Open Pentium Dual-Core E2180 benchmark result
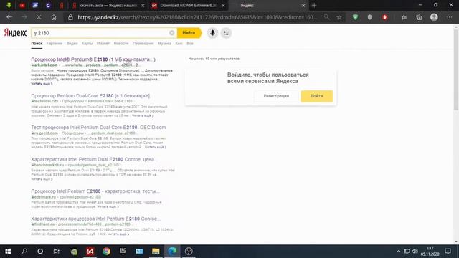Screen dimensions: 459x258 (x=90, y=95)
